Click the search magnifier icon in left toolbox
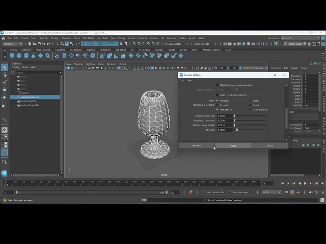This screenshot has height=244, width=326. pyautogui.click(x=5, y=162)
